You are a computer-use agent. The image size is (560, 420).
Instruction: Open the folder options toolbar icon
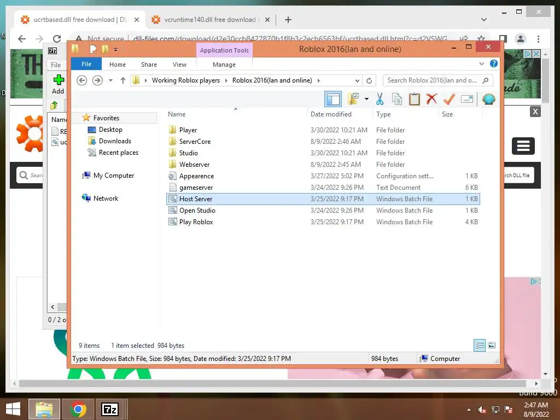[x=353, y=99]
